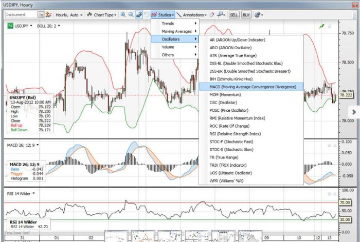
Task: Open the Trends submenu
Action: [175, 24]
